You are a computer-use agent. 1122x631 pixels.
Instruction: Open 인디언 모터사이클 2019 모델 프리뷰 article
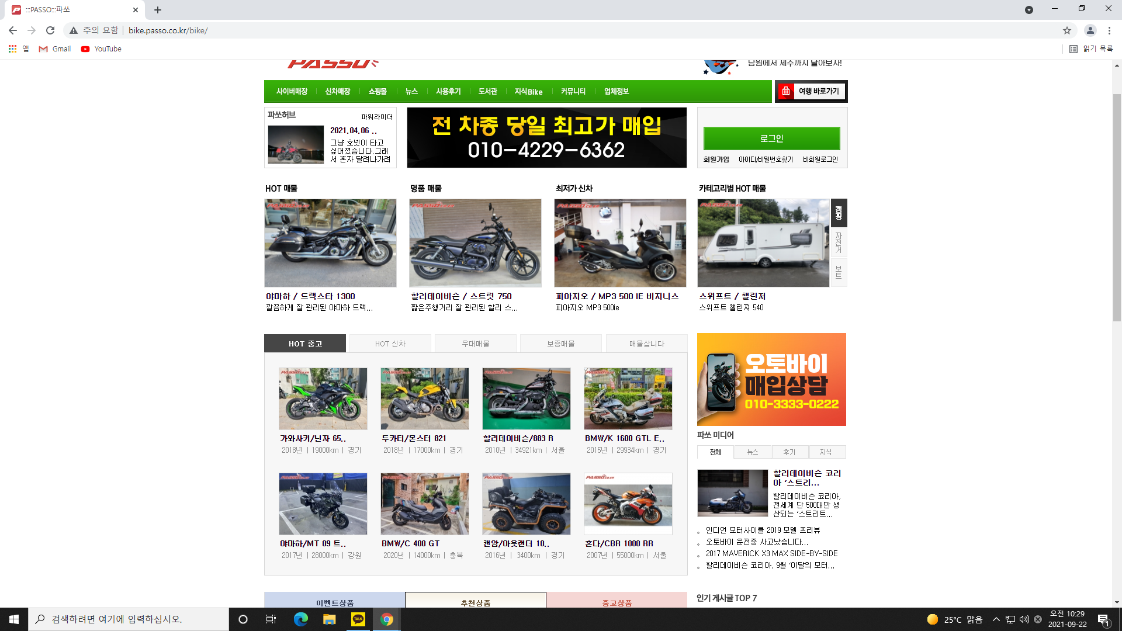(763, 530)
